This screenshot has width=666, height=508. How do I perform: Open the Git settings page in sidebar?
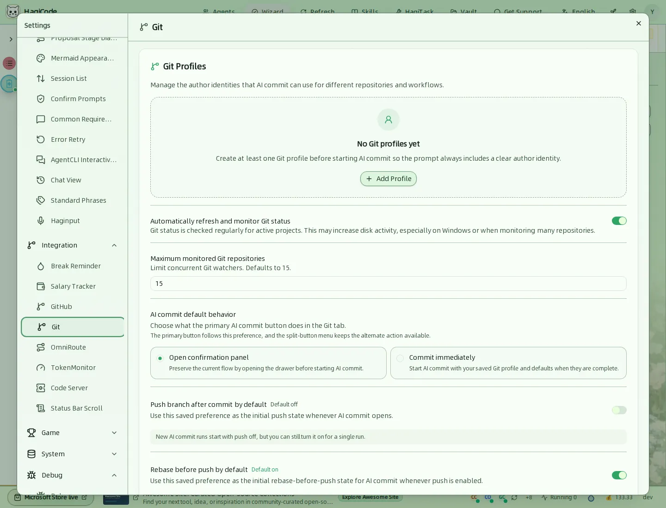(73, 327)
